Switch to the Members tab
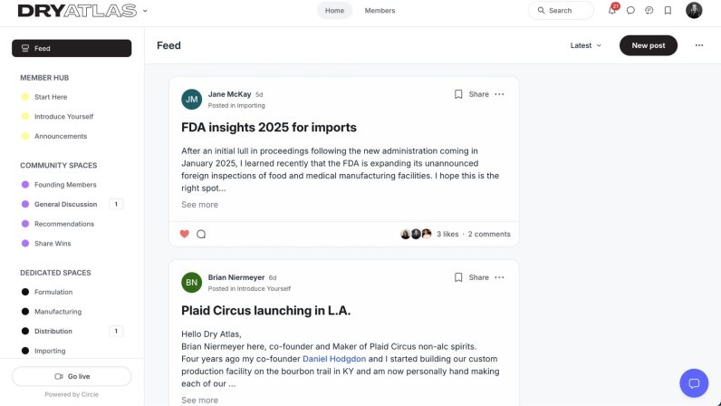Viewport: 721px width, 406px height. [380, 10]
